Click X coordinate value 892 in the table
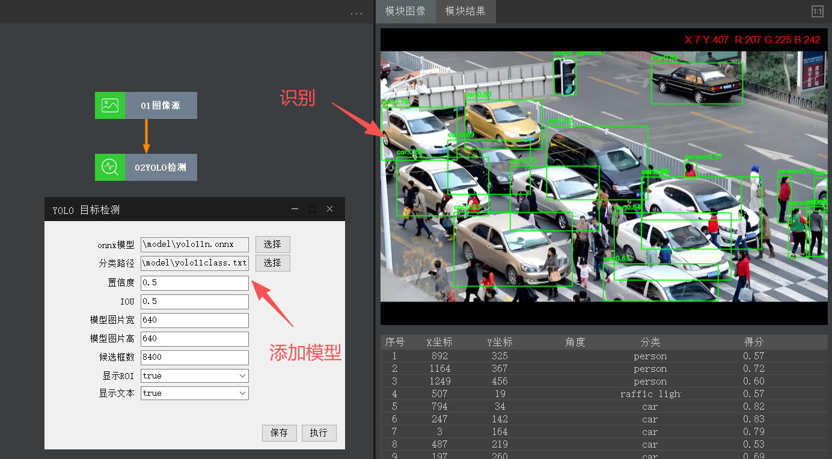The image size is (832, 459). click(x=439, y=356)
